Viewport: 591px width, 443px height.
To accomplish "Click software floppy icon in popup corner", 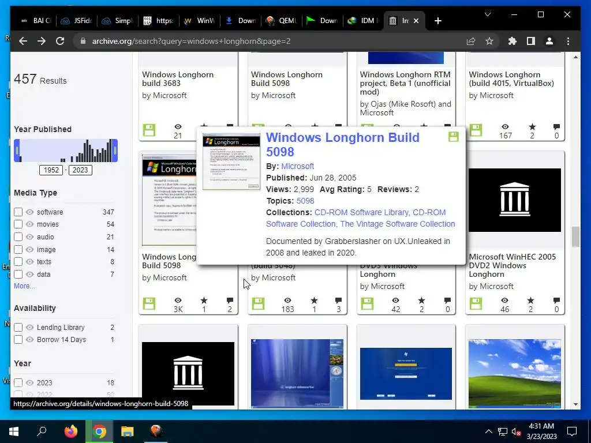I will pos(454,137).
